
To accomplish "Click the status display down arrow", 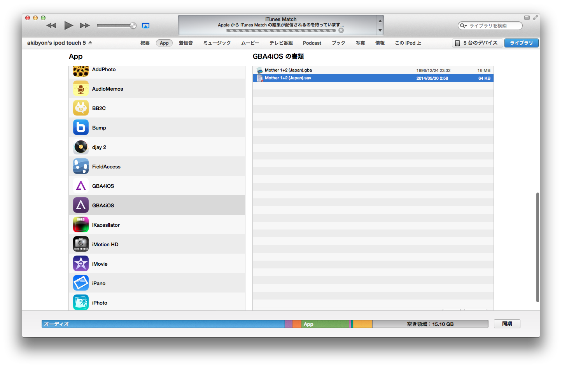I will tap(380, 30).
